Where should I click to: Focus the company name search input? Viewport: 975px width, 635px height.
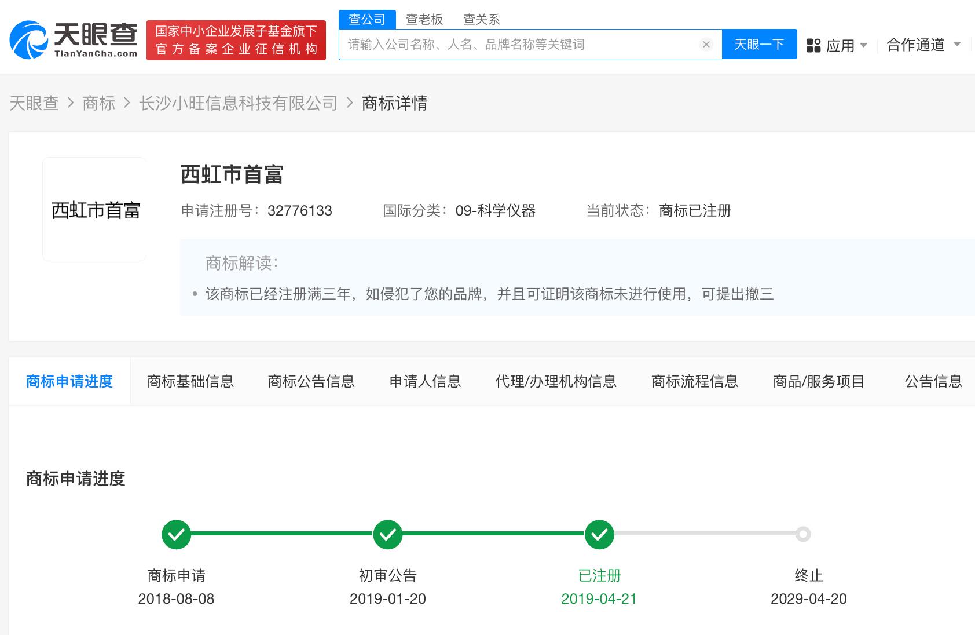(x=518, y=45)
